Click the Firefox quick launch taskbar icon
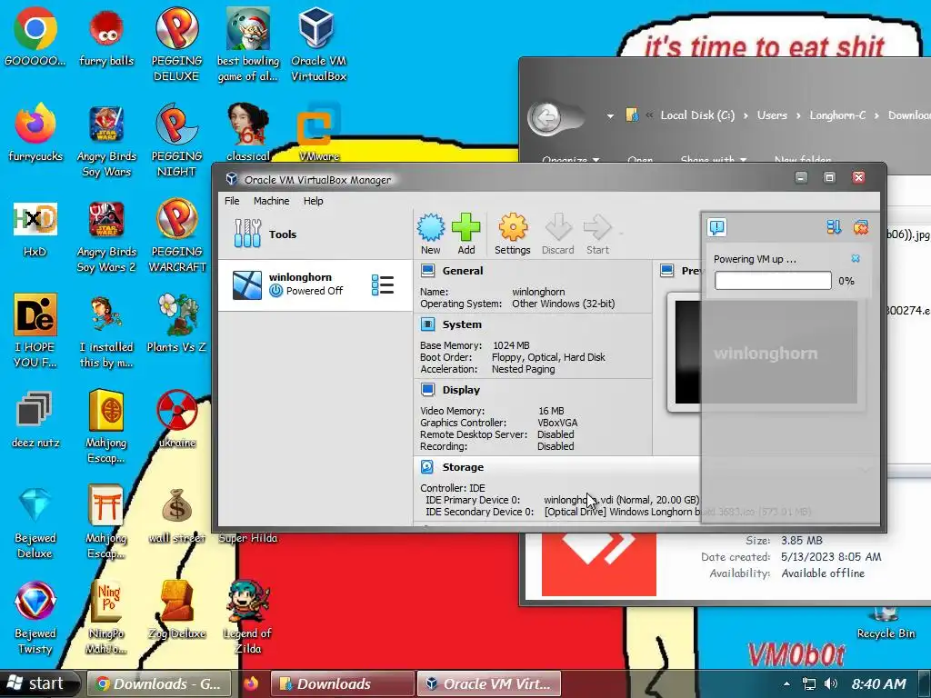Viewport: 931px width, 698px height. pyautogui.click(x=251, y=683)
